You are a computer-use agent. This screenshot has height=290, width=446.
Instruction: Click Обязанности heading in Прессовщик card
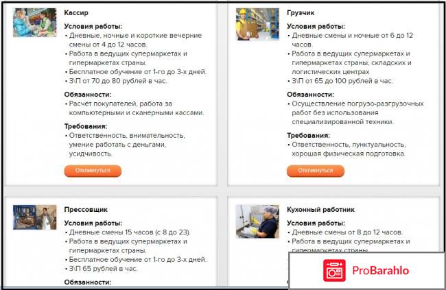tap(88, 282)
